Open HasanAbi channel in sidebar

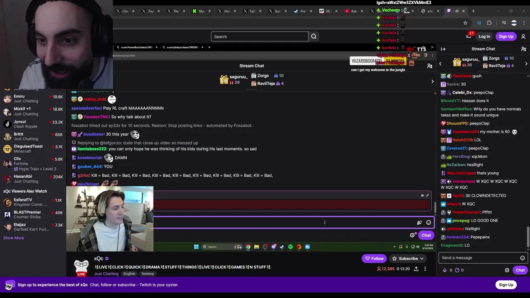point(33,179)
